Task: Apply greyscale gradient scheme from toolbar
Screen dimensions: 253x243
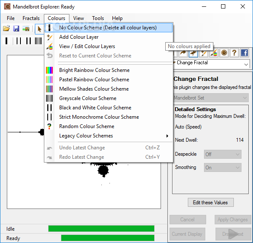Action: pos(38,41)
